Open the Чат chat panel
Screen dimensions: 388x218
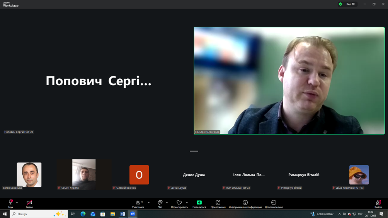pyautogui.click(x=160, y=203)
